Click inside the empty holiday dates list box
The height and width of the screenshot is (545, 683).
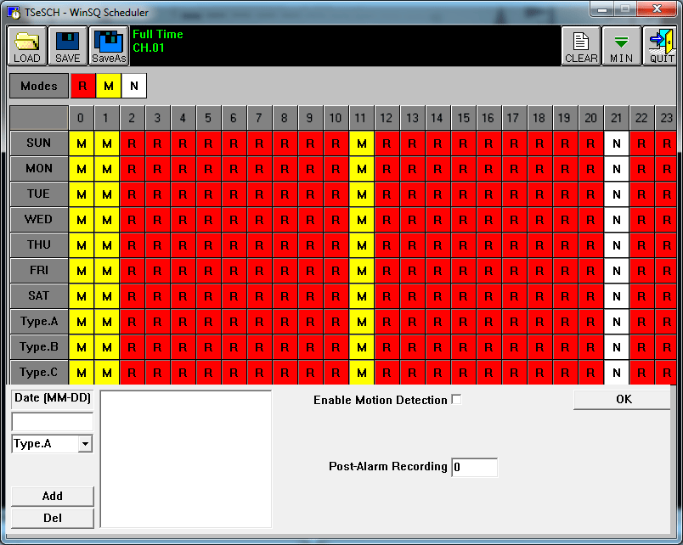[186, 459]
